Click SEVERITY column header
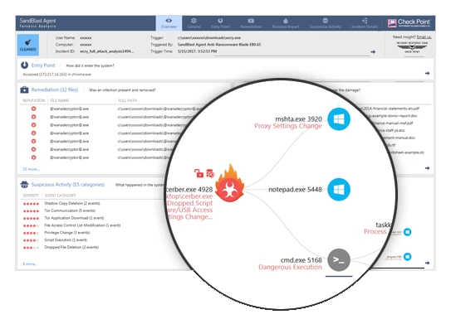 31,196
